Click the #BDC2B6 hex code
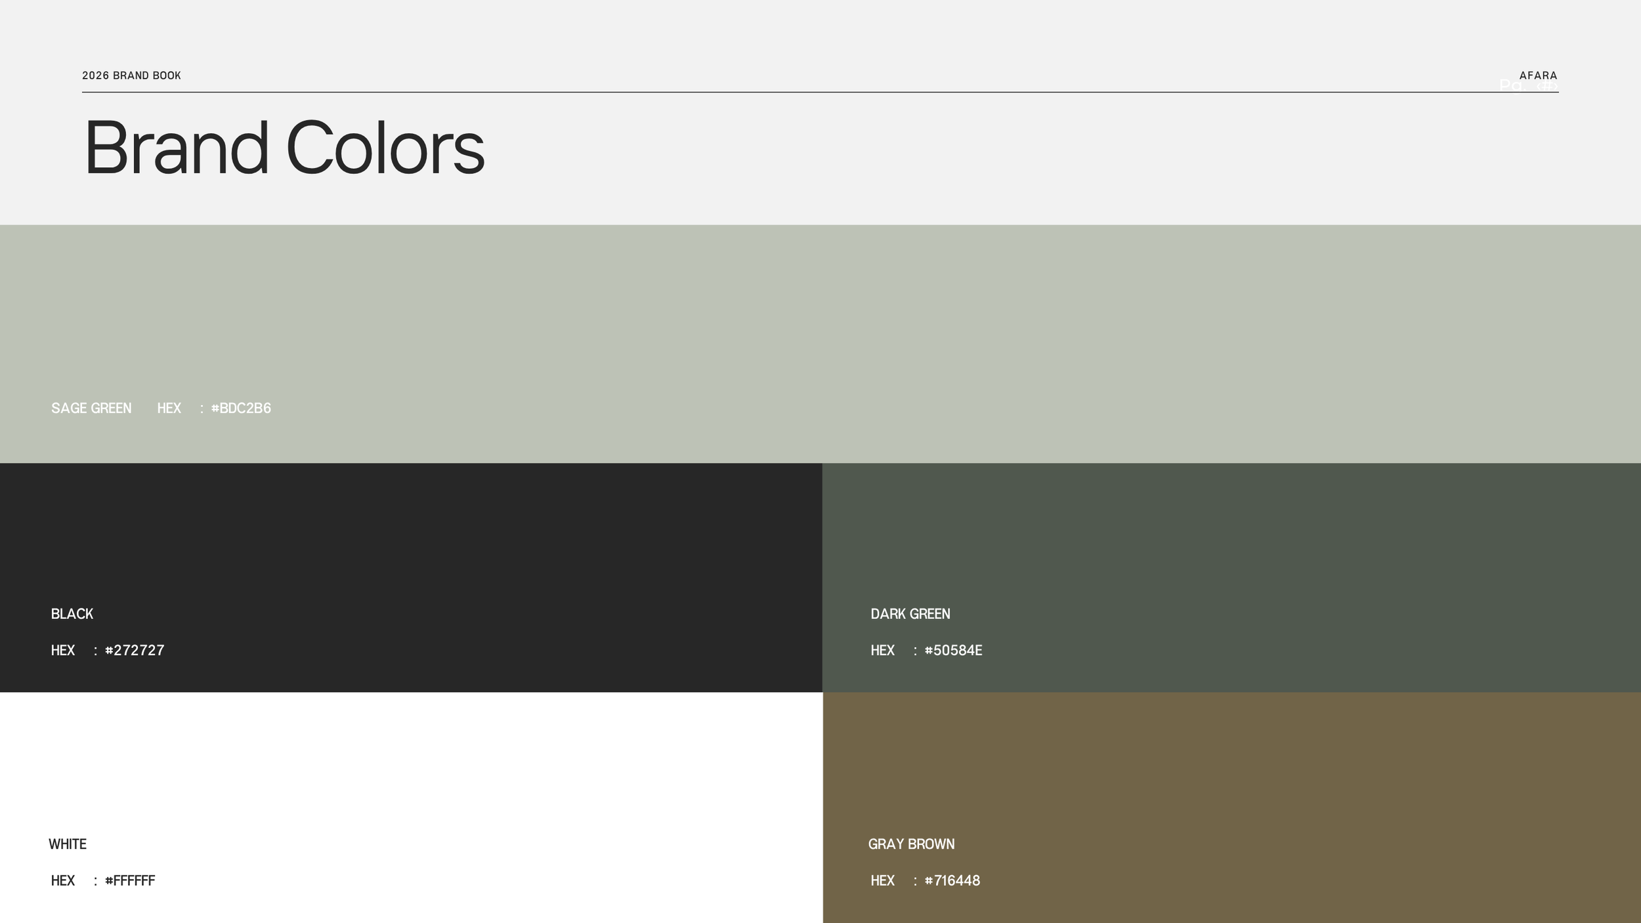This screenshot has height=923, width=1641. (241, 408)
